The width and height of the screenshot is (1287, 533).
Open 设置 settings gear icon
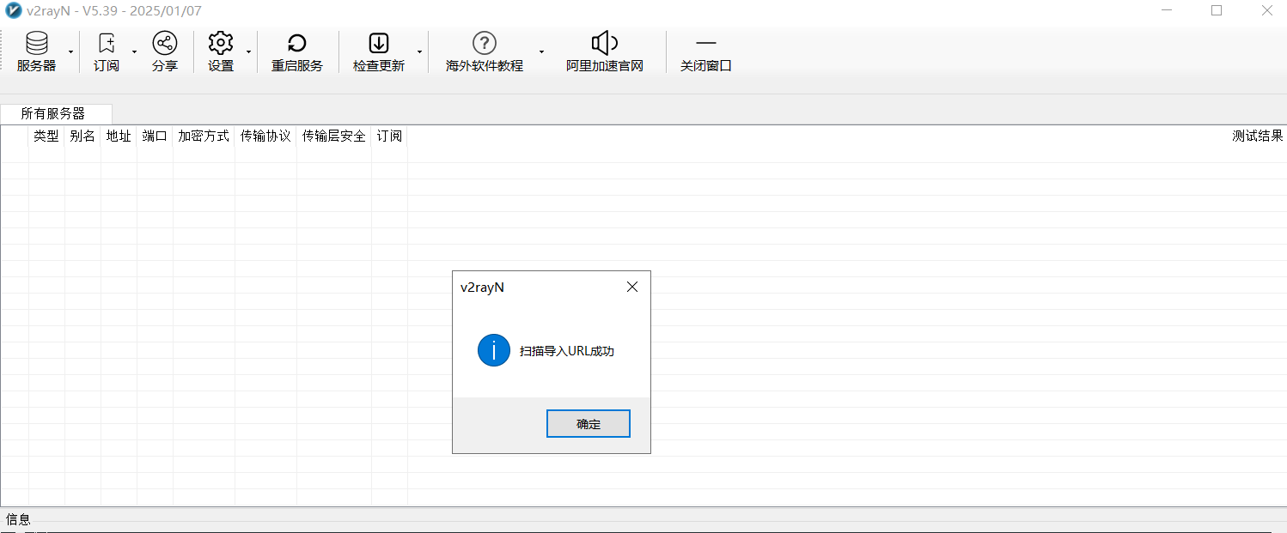pyautogui.click(x=221, y=45)
